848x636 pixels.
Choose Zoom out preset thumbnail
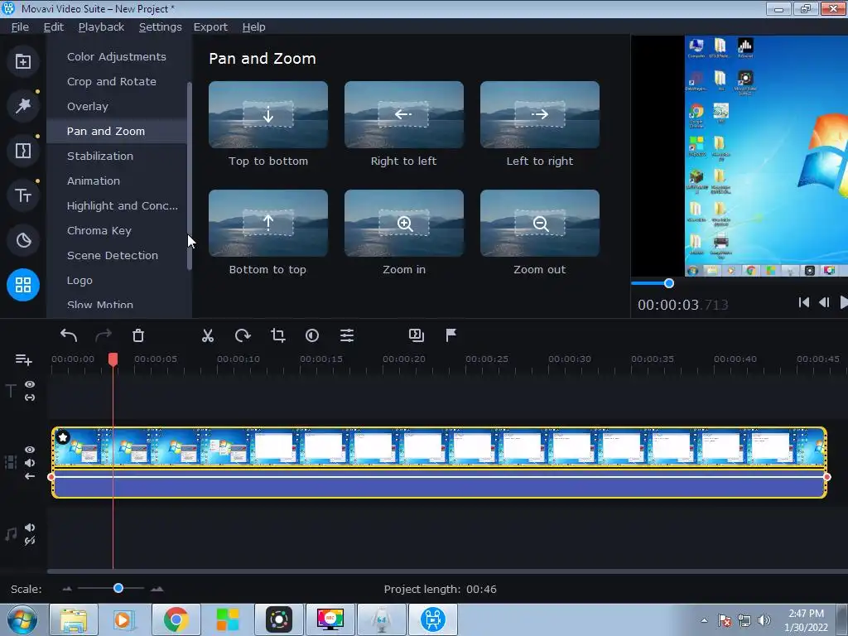point(540,223)
